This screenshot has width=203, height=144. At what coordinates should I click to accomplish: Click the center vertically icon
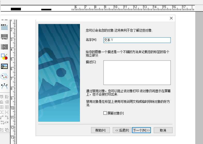(x=2, y=107)
